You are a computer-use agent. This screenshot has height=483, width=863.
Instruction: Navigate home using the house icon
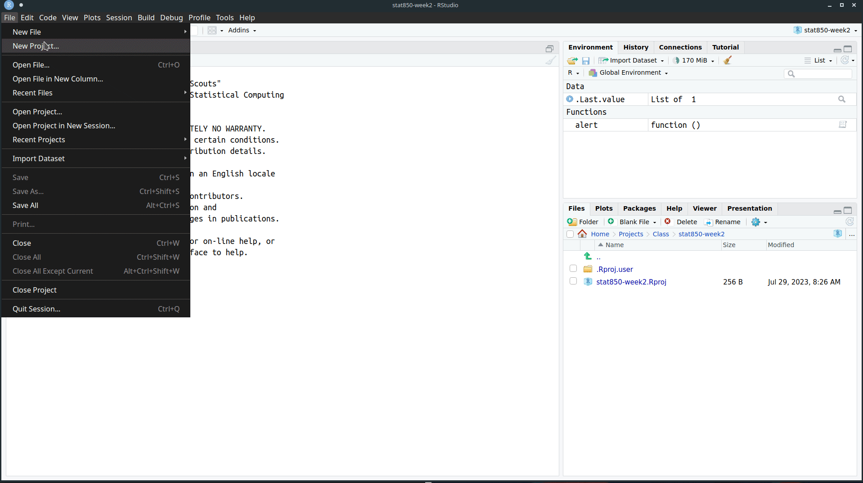tap(582, 234)
